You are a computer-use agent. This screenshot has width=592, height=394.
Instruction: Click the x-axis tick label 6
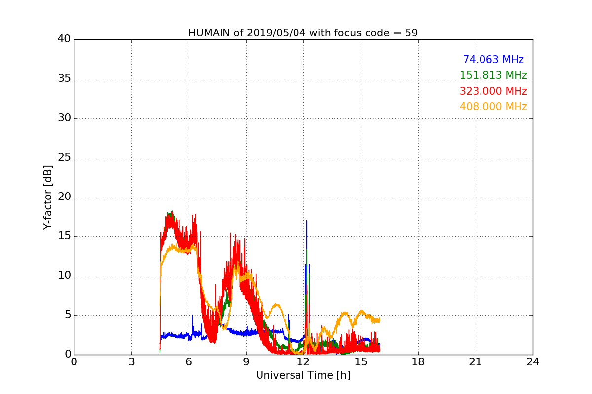[188, 362]
